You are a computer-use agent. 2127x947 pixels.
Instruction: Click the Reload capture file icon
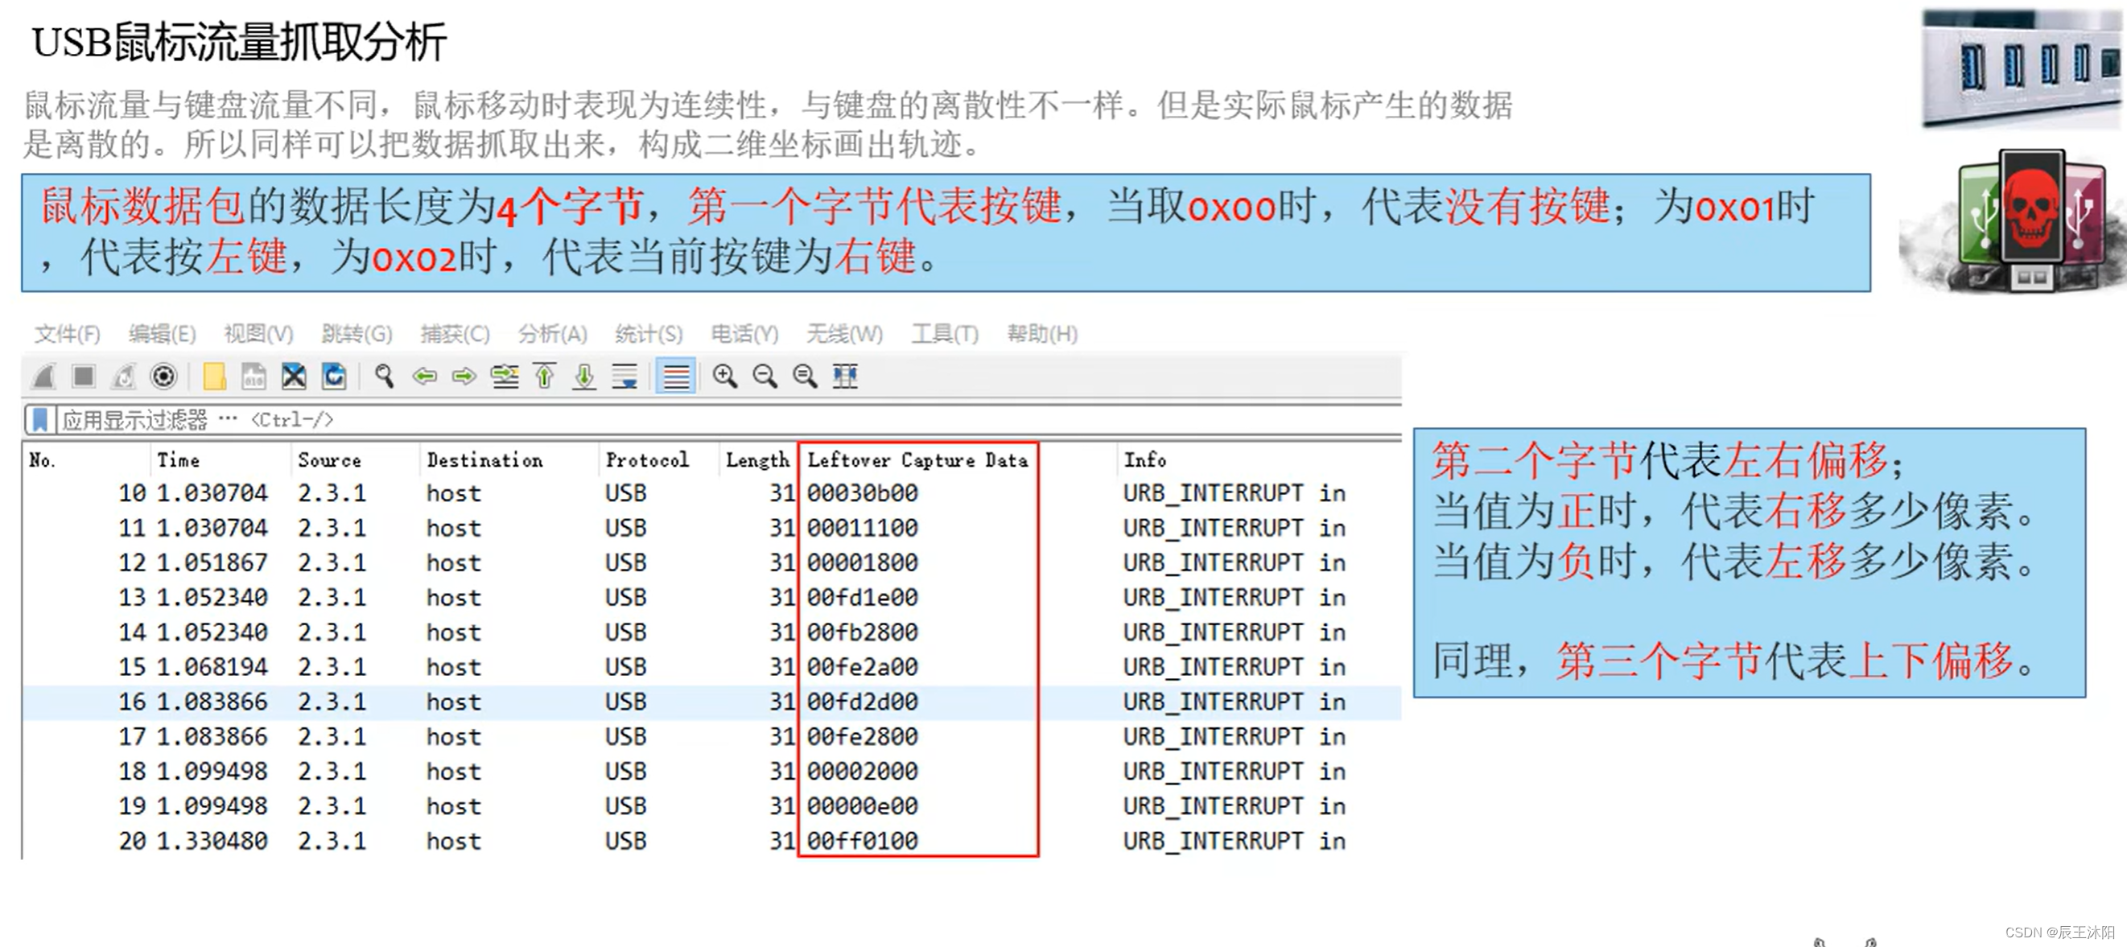334,377
